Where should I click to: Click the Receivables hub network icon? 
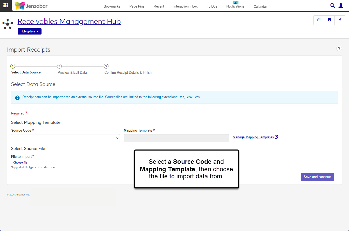[x=8, y=24]
